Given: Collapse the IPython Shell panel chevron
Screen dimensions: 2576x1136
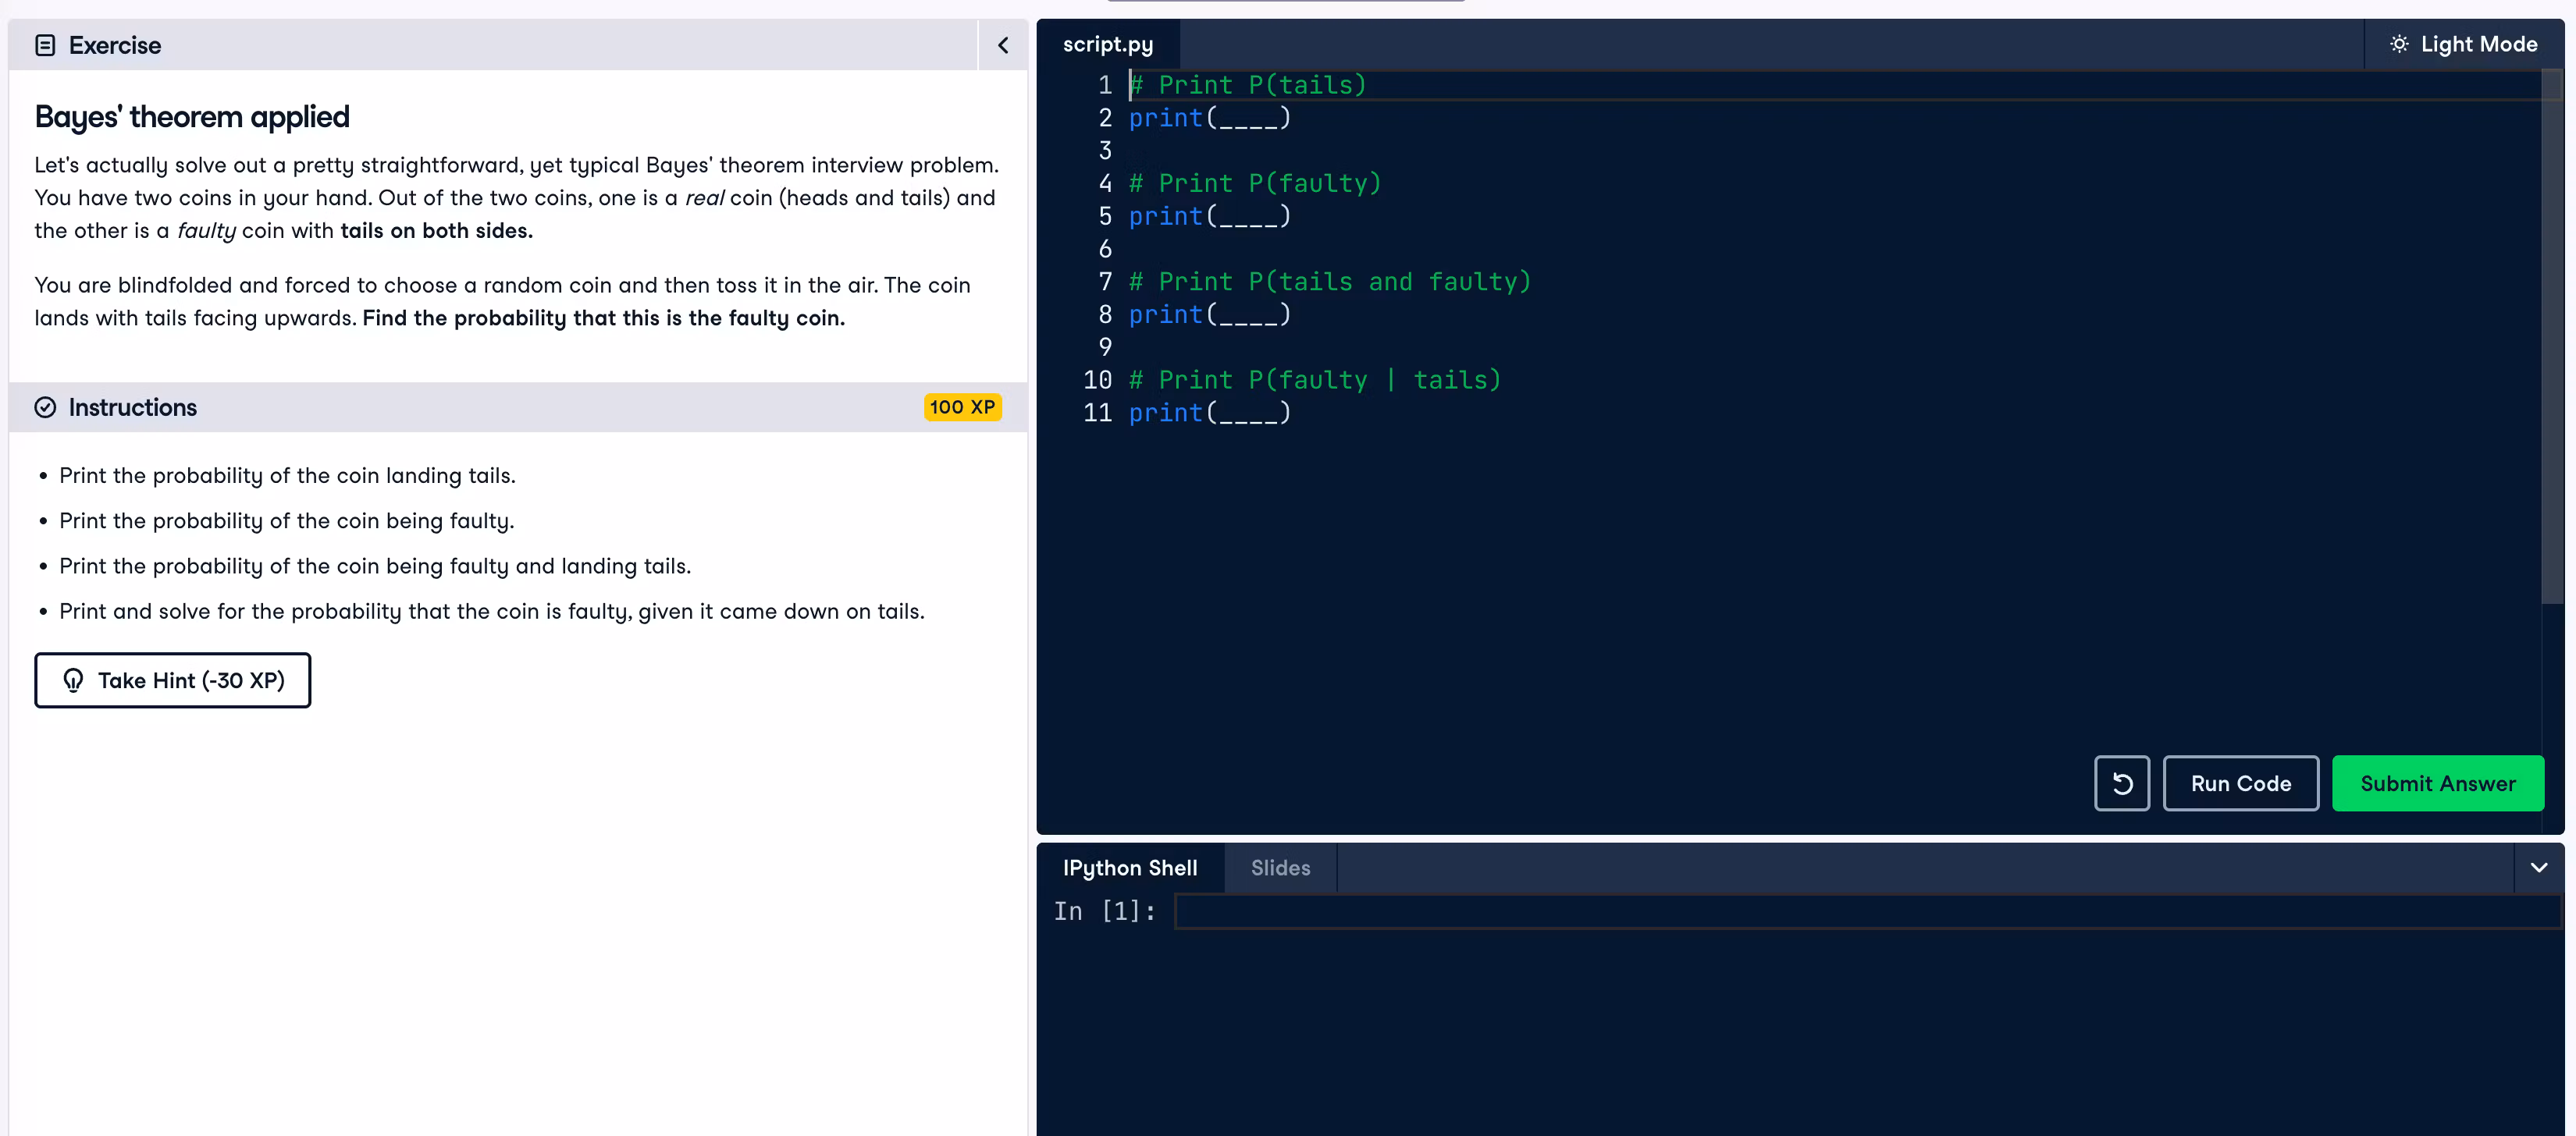Looking at the screenshot, I should [2538, 868].
